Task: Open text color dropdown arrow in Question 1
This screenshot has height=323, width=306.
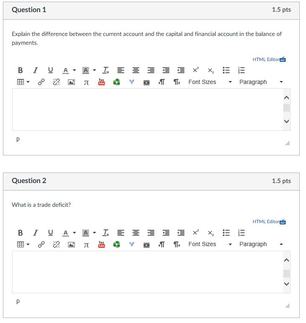Action: 74,70
